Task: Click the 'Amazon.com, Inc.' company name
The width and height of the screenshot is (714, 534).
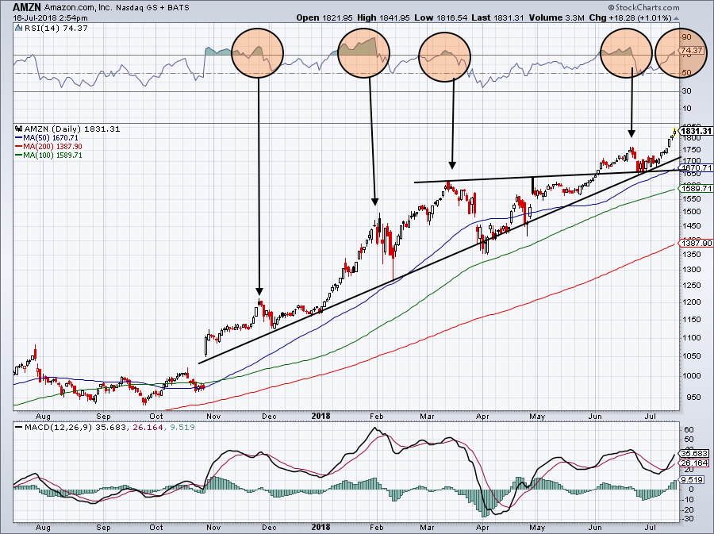Action: (78, 8)
